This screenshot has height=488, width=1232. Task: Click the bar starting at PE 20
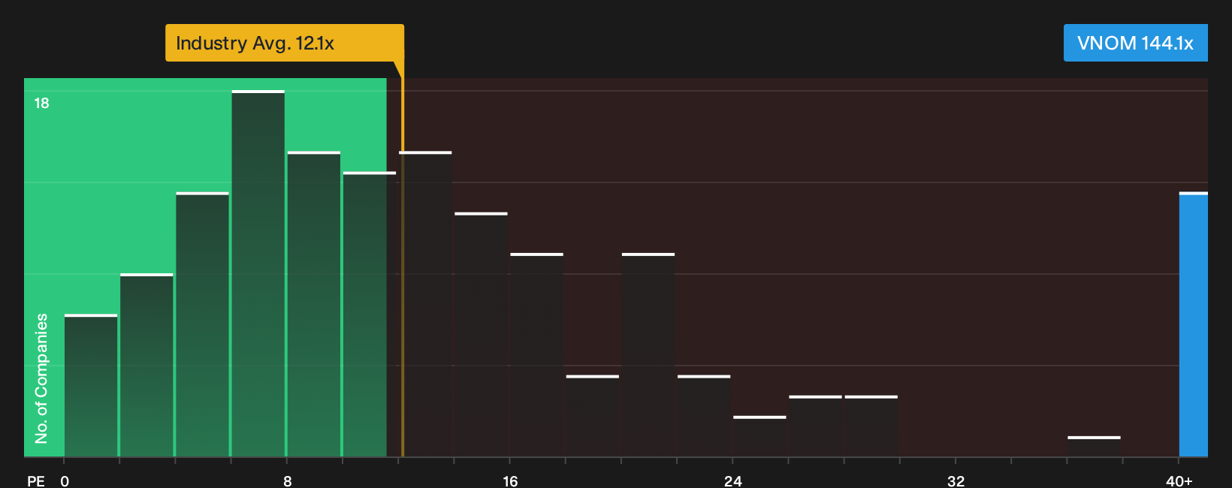(648, 355)
